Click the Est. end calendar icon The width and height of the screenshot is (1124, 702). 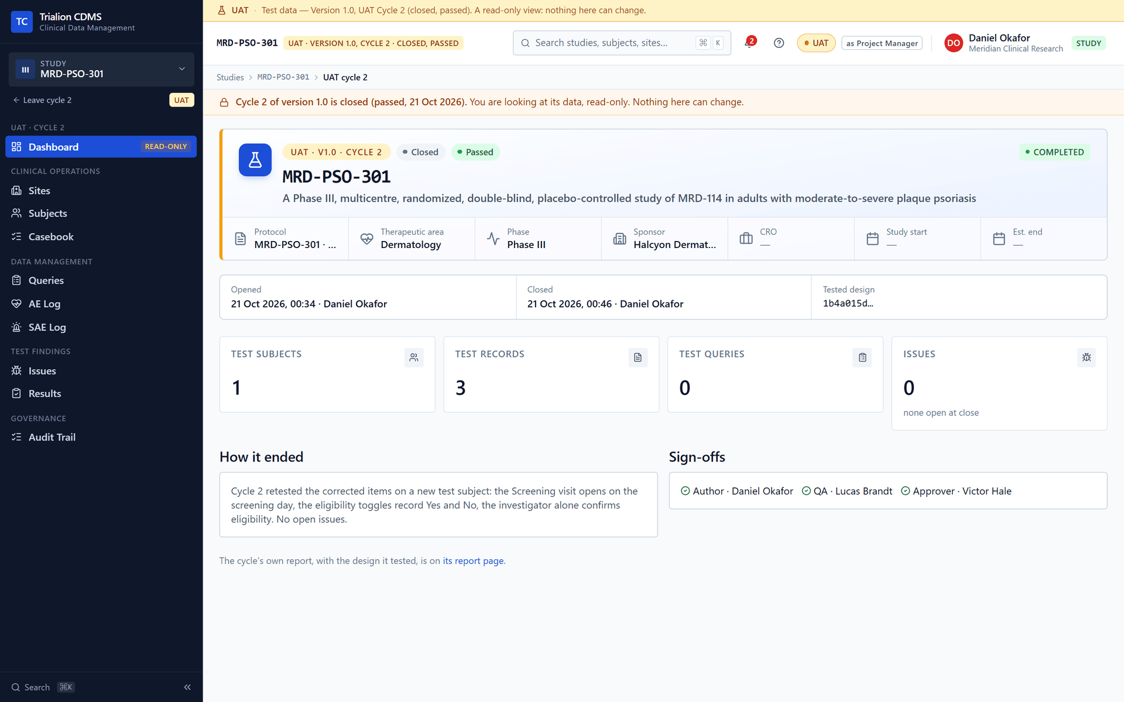click(999, 238)
